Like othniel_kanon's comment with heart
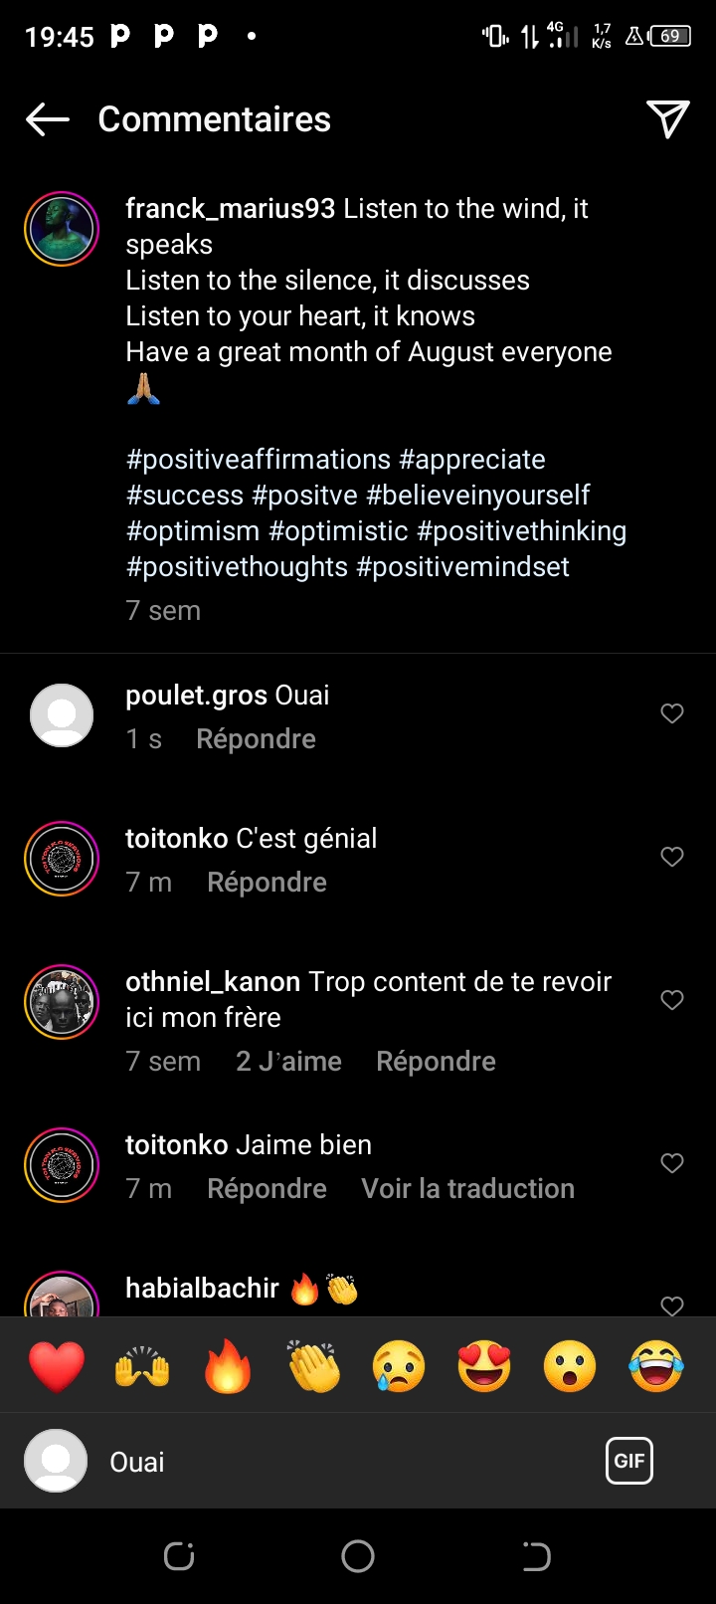Viewport: 716px width, 1604px height. [672, 1000]
